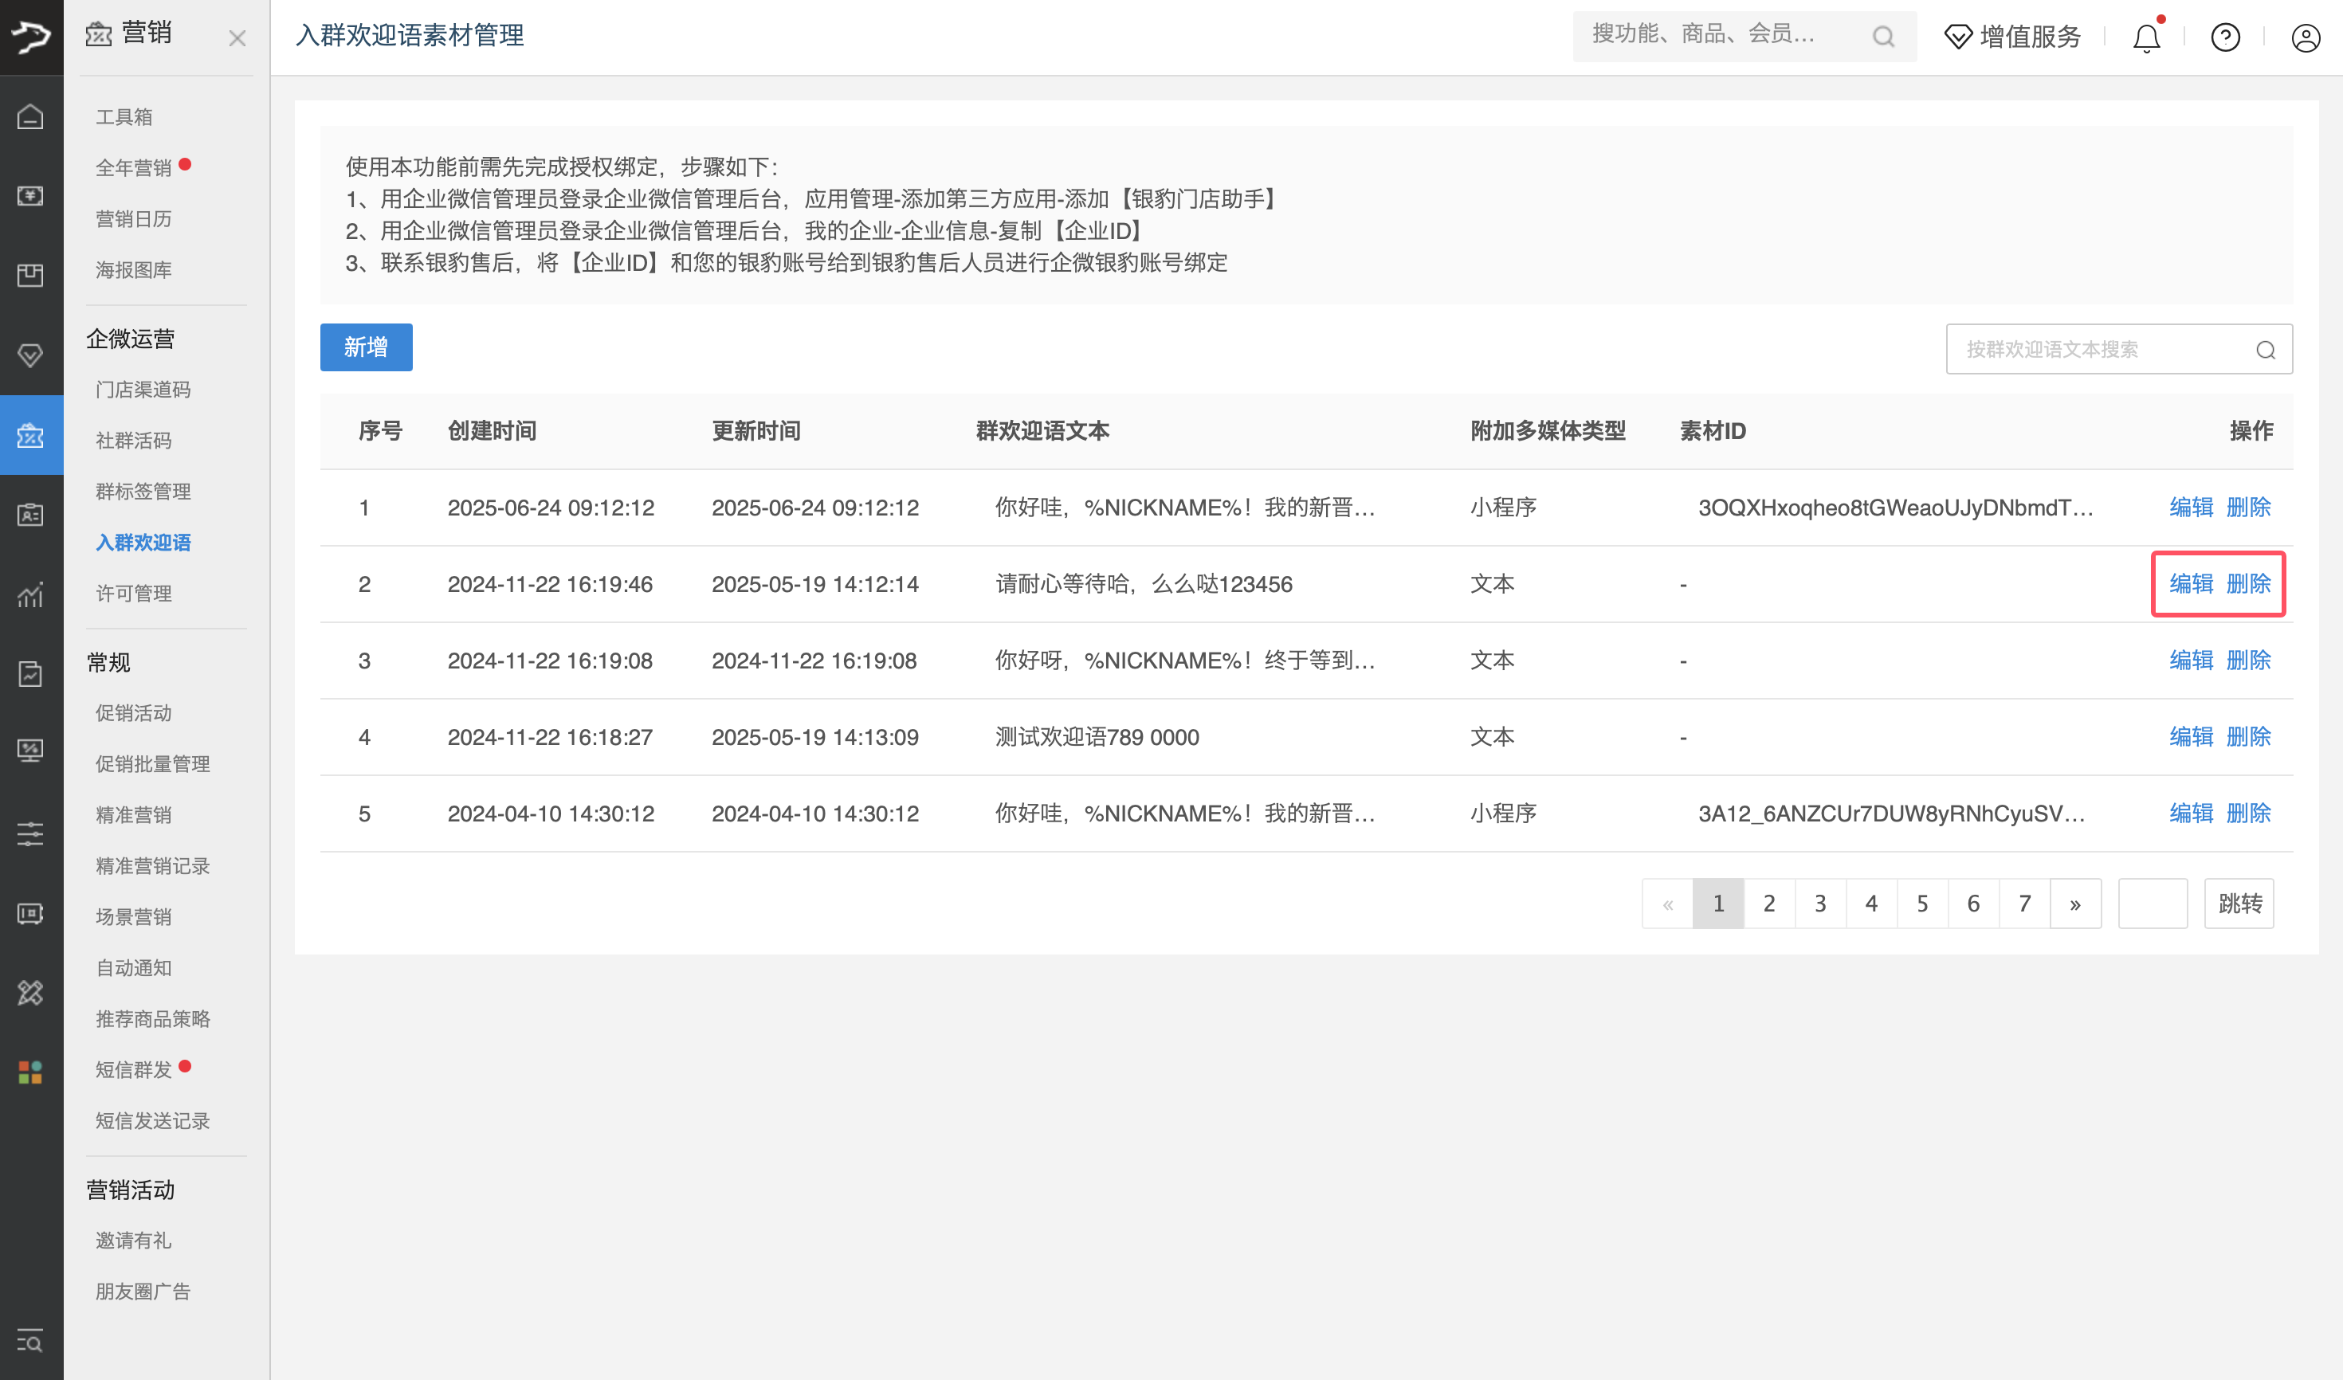Open 场景营销 menu item
This screenshot has width=2343, height=1380.
pyautogui.click(x=134, y=918)
